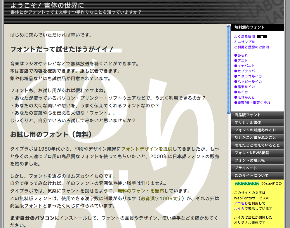This screenshot has height=228, width=290.
Task: Expand the 商品版フォント menu
Action: [257, 115]
